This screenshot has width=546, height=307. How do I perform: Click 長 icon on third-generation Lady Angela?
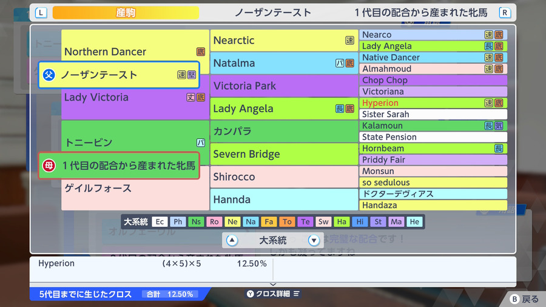(340, 109)
